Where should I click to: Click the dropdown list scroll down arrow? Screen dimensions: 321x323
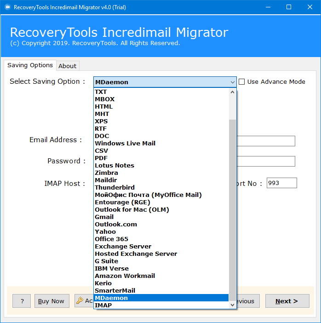click(x=232, y=305)
